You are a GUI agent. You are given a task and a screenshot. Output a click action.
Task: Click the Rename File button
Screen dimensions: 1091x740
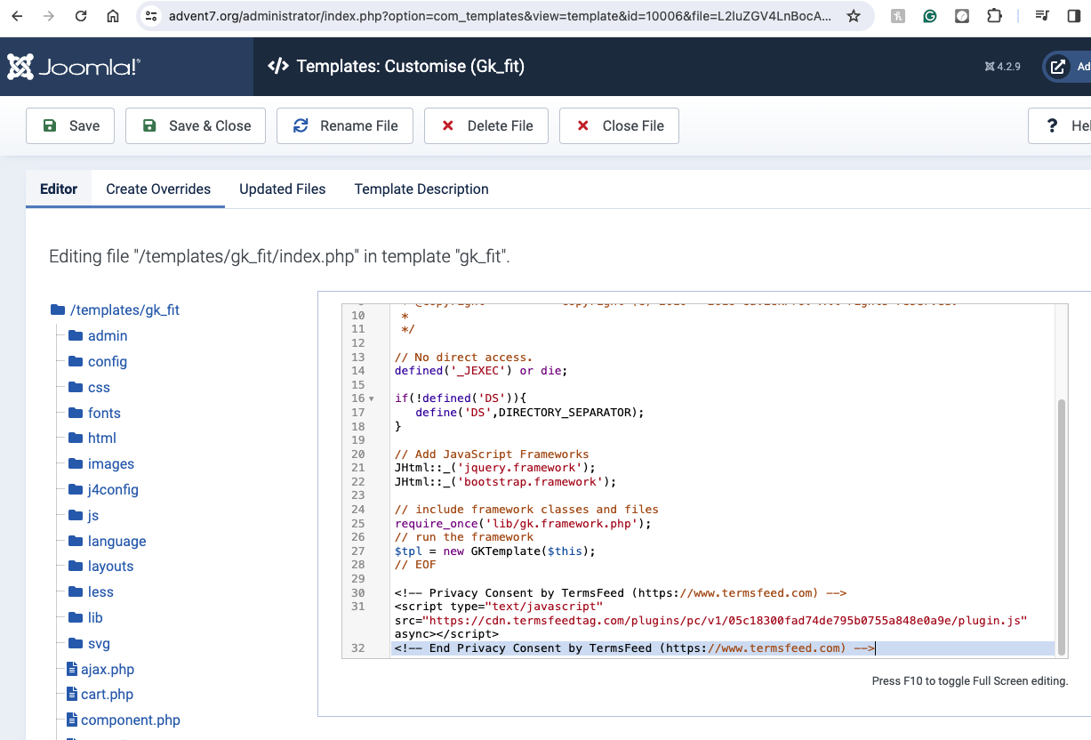pos(345,125)
